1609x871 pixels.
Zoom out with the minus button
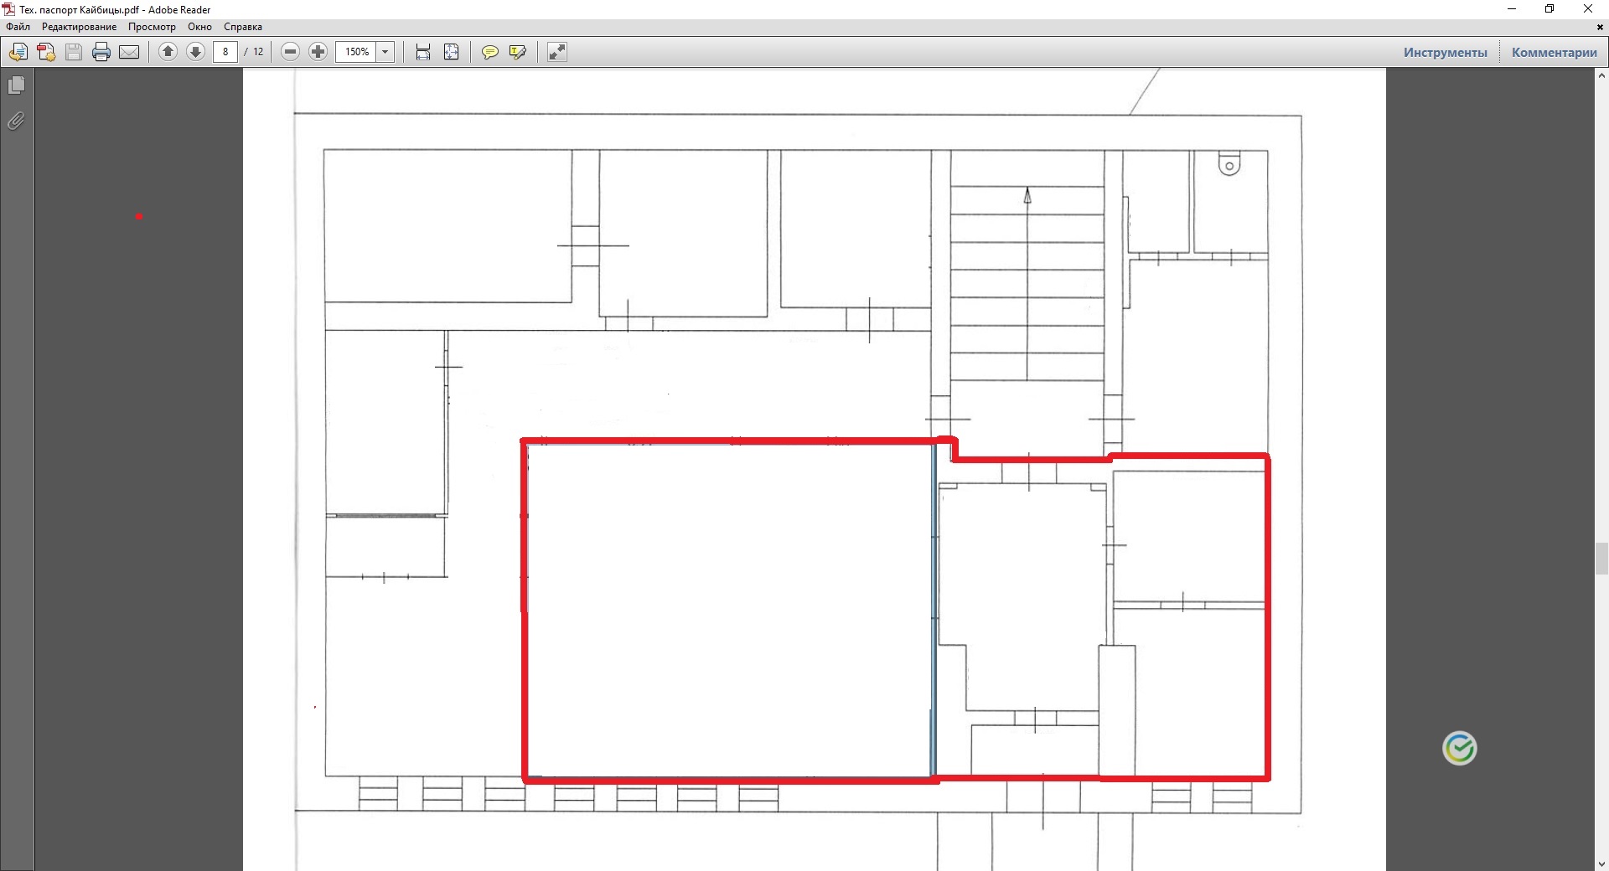click(x=290, y=52)
